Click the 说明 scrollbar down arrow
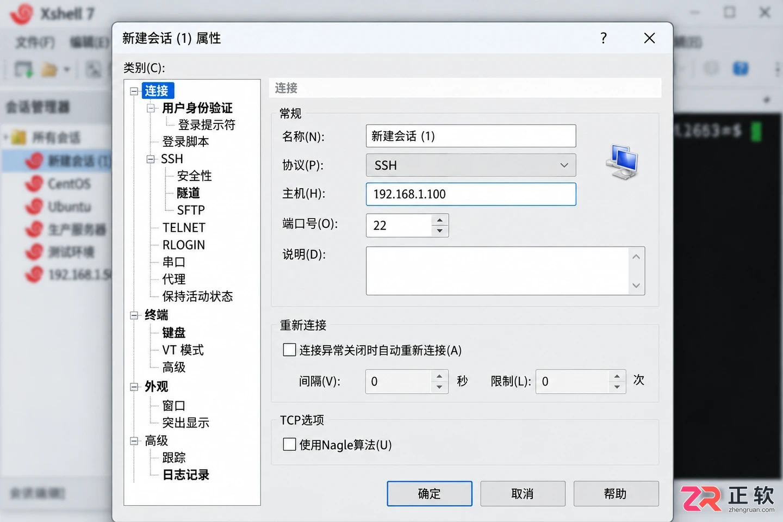The height and width of the screenshot is (522, 783). pyautogui.click(x=636, y=285)
